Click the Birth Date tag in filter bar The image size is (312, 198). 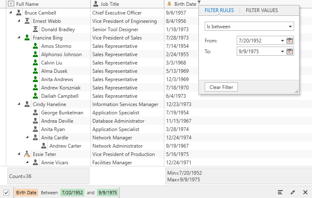[26, 193]
